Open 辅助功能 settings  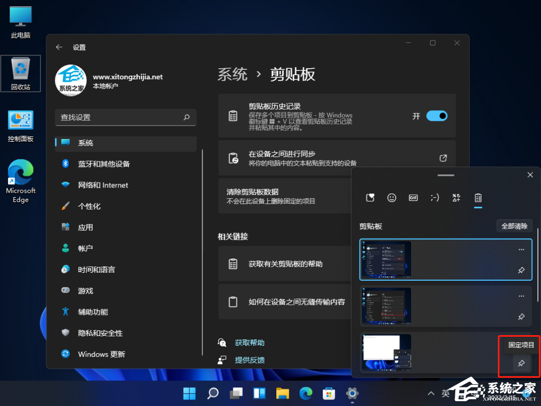coord(126,312)
